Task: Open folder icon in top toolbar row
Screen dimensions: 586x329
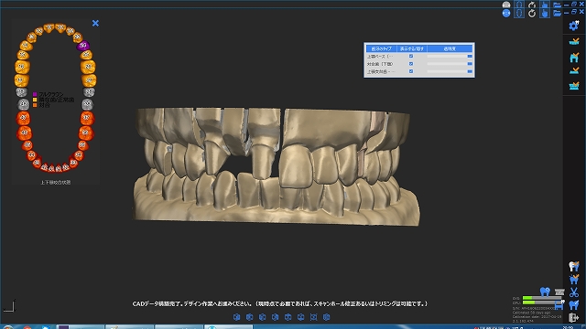Action: point(557,5)
